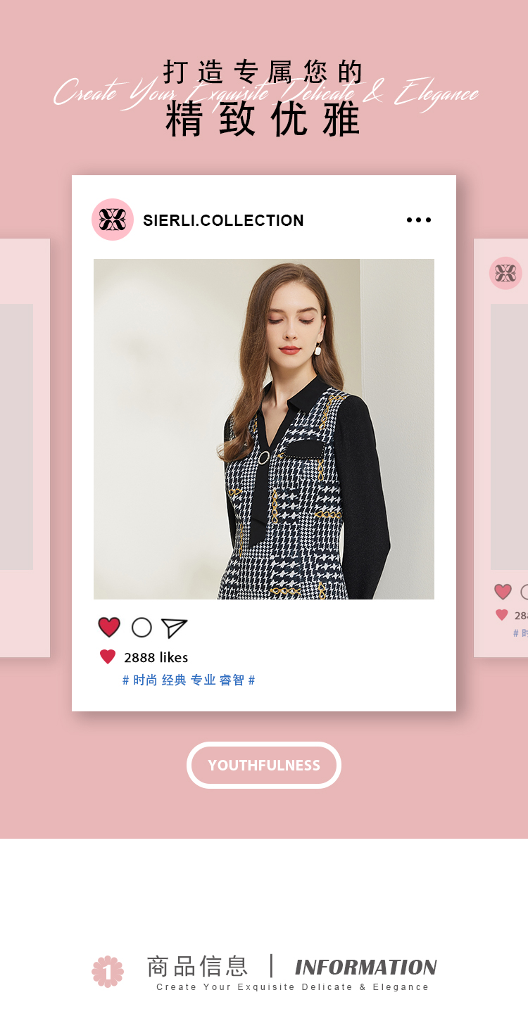Click the small heart beside 2888 likes
The height and width of the screenshot is (1028, 528).
click(108, 657)
